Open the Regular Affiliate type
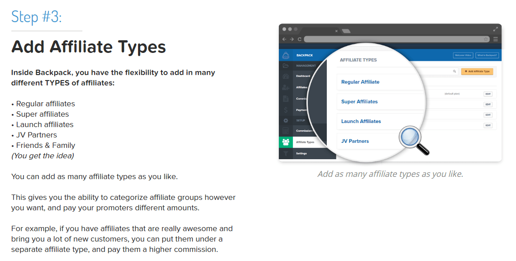This screenshot has width=516, height=261. 360,82
